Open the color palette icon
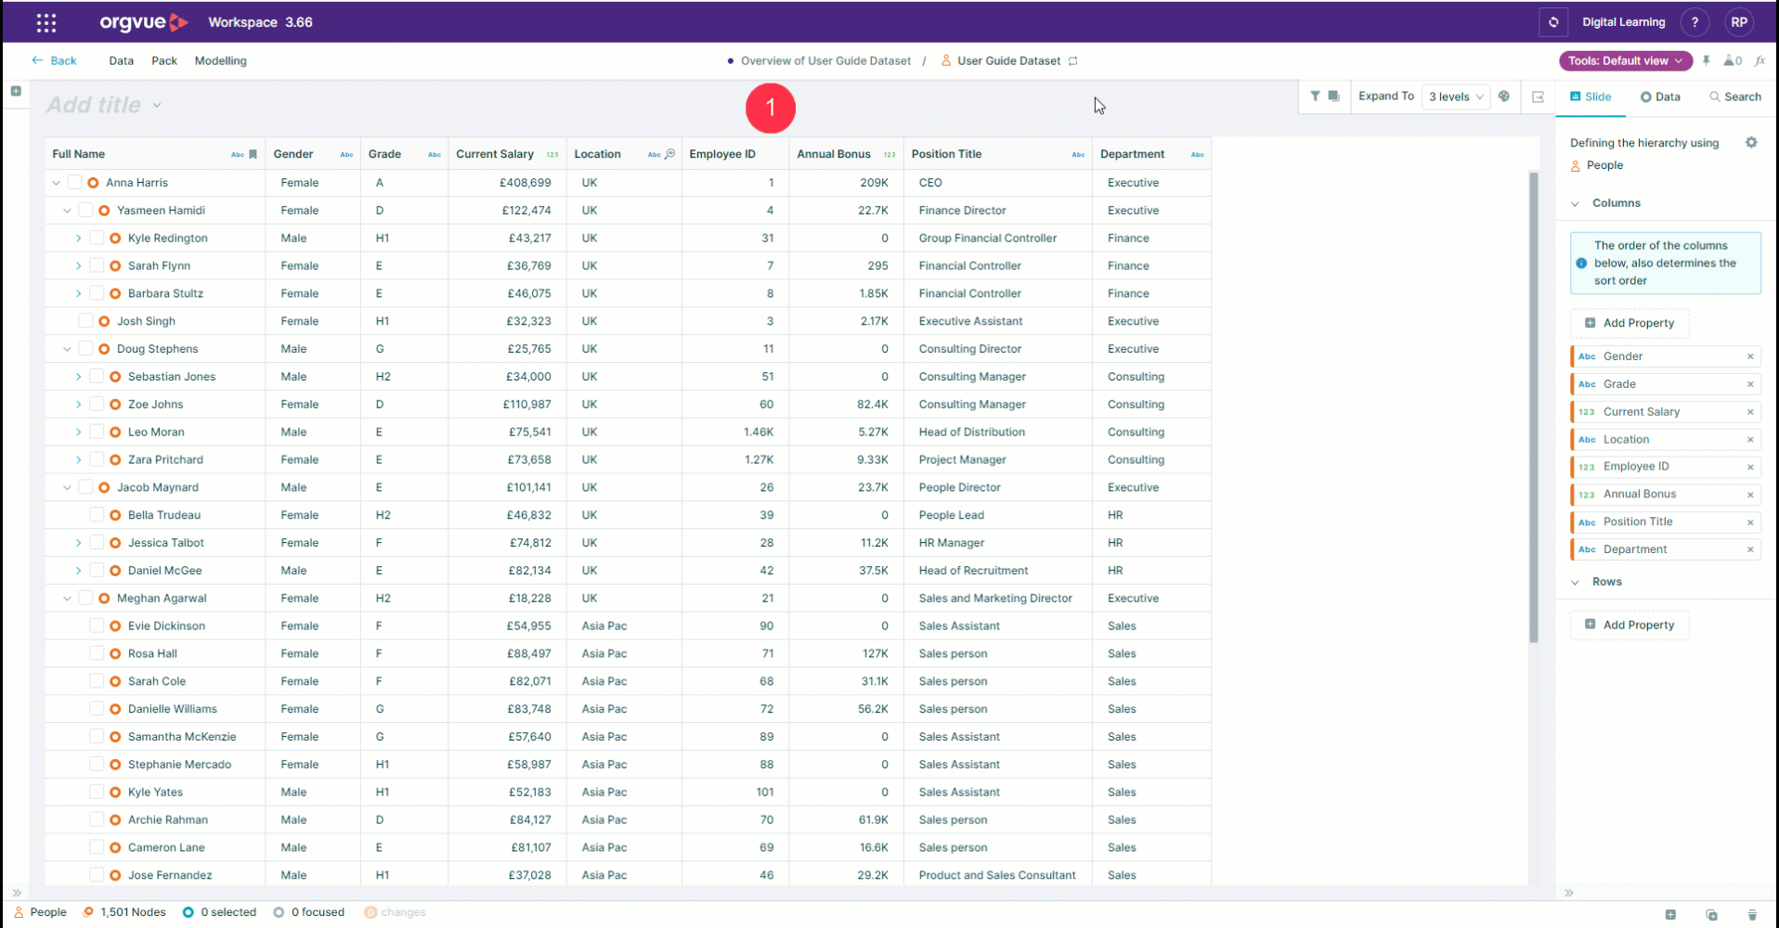 pos(1504,96)
